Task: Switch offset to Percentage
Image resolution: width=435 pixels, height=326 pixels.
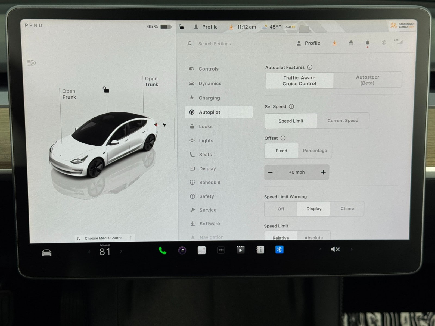Action: tap(315, 151)
